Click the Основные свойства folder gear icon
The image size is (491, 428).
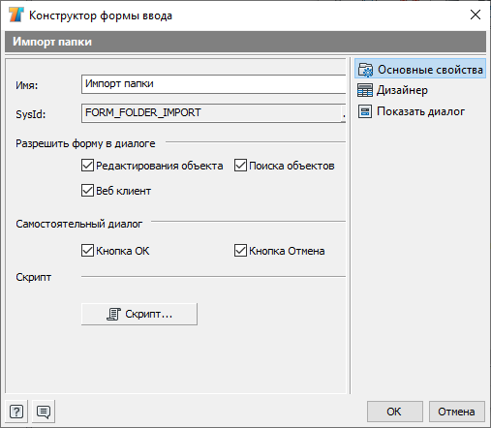pos(365,70)
